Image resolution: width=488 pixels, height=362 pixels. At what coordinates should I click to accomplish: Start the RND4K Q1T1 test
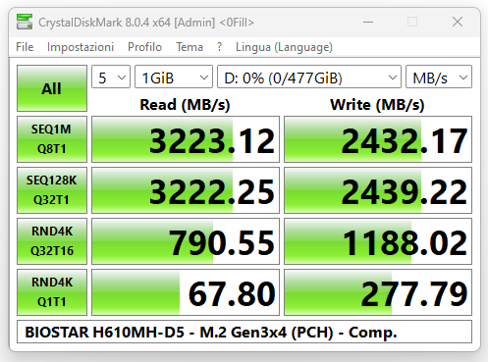(x=52, y=292)
